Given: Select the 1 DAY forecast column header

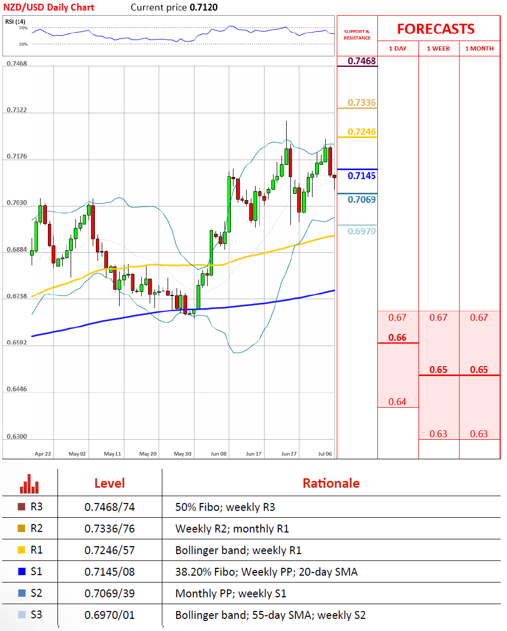Looking at the screenshot, I should 397,48.
